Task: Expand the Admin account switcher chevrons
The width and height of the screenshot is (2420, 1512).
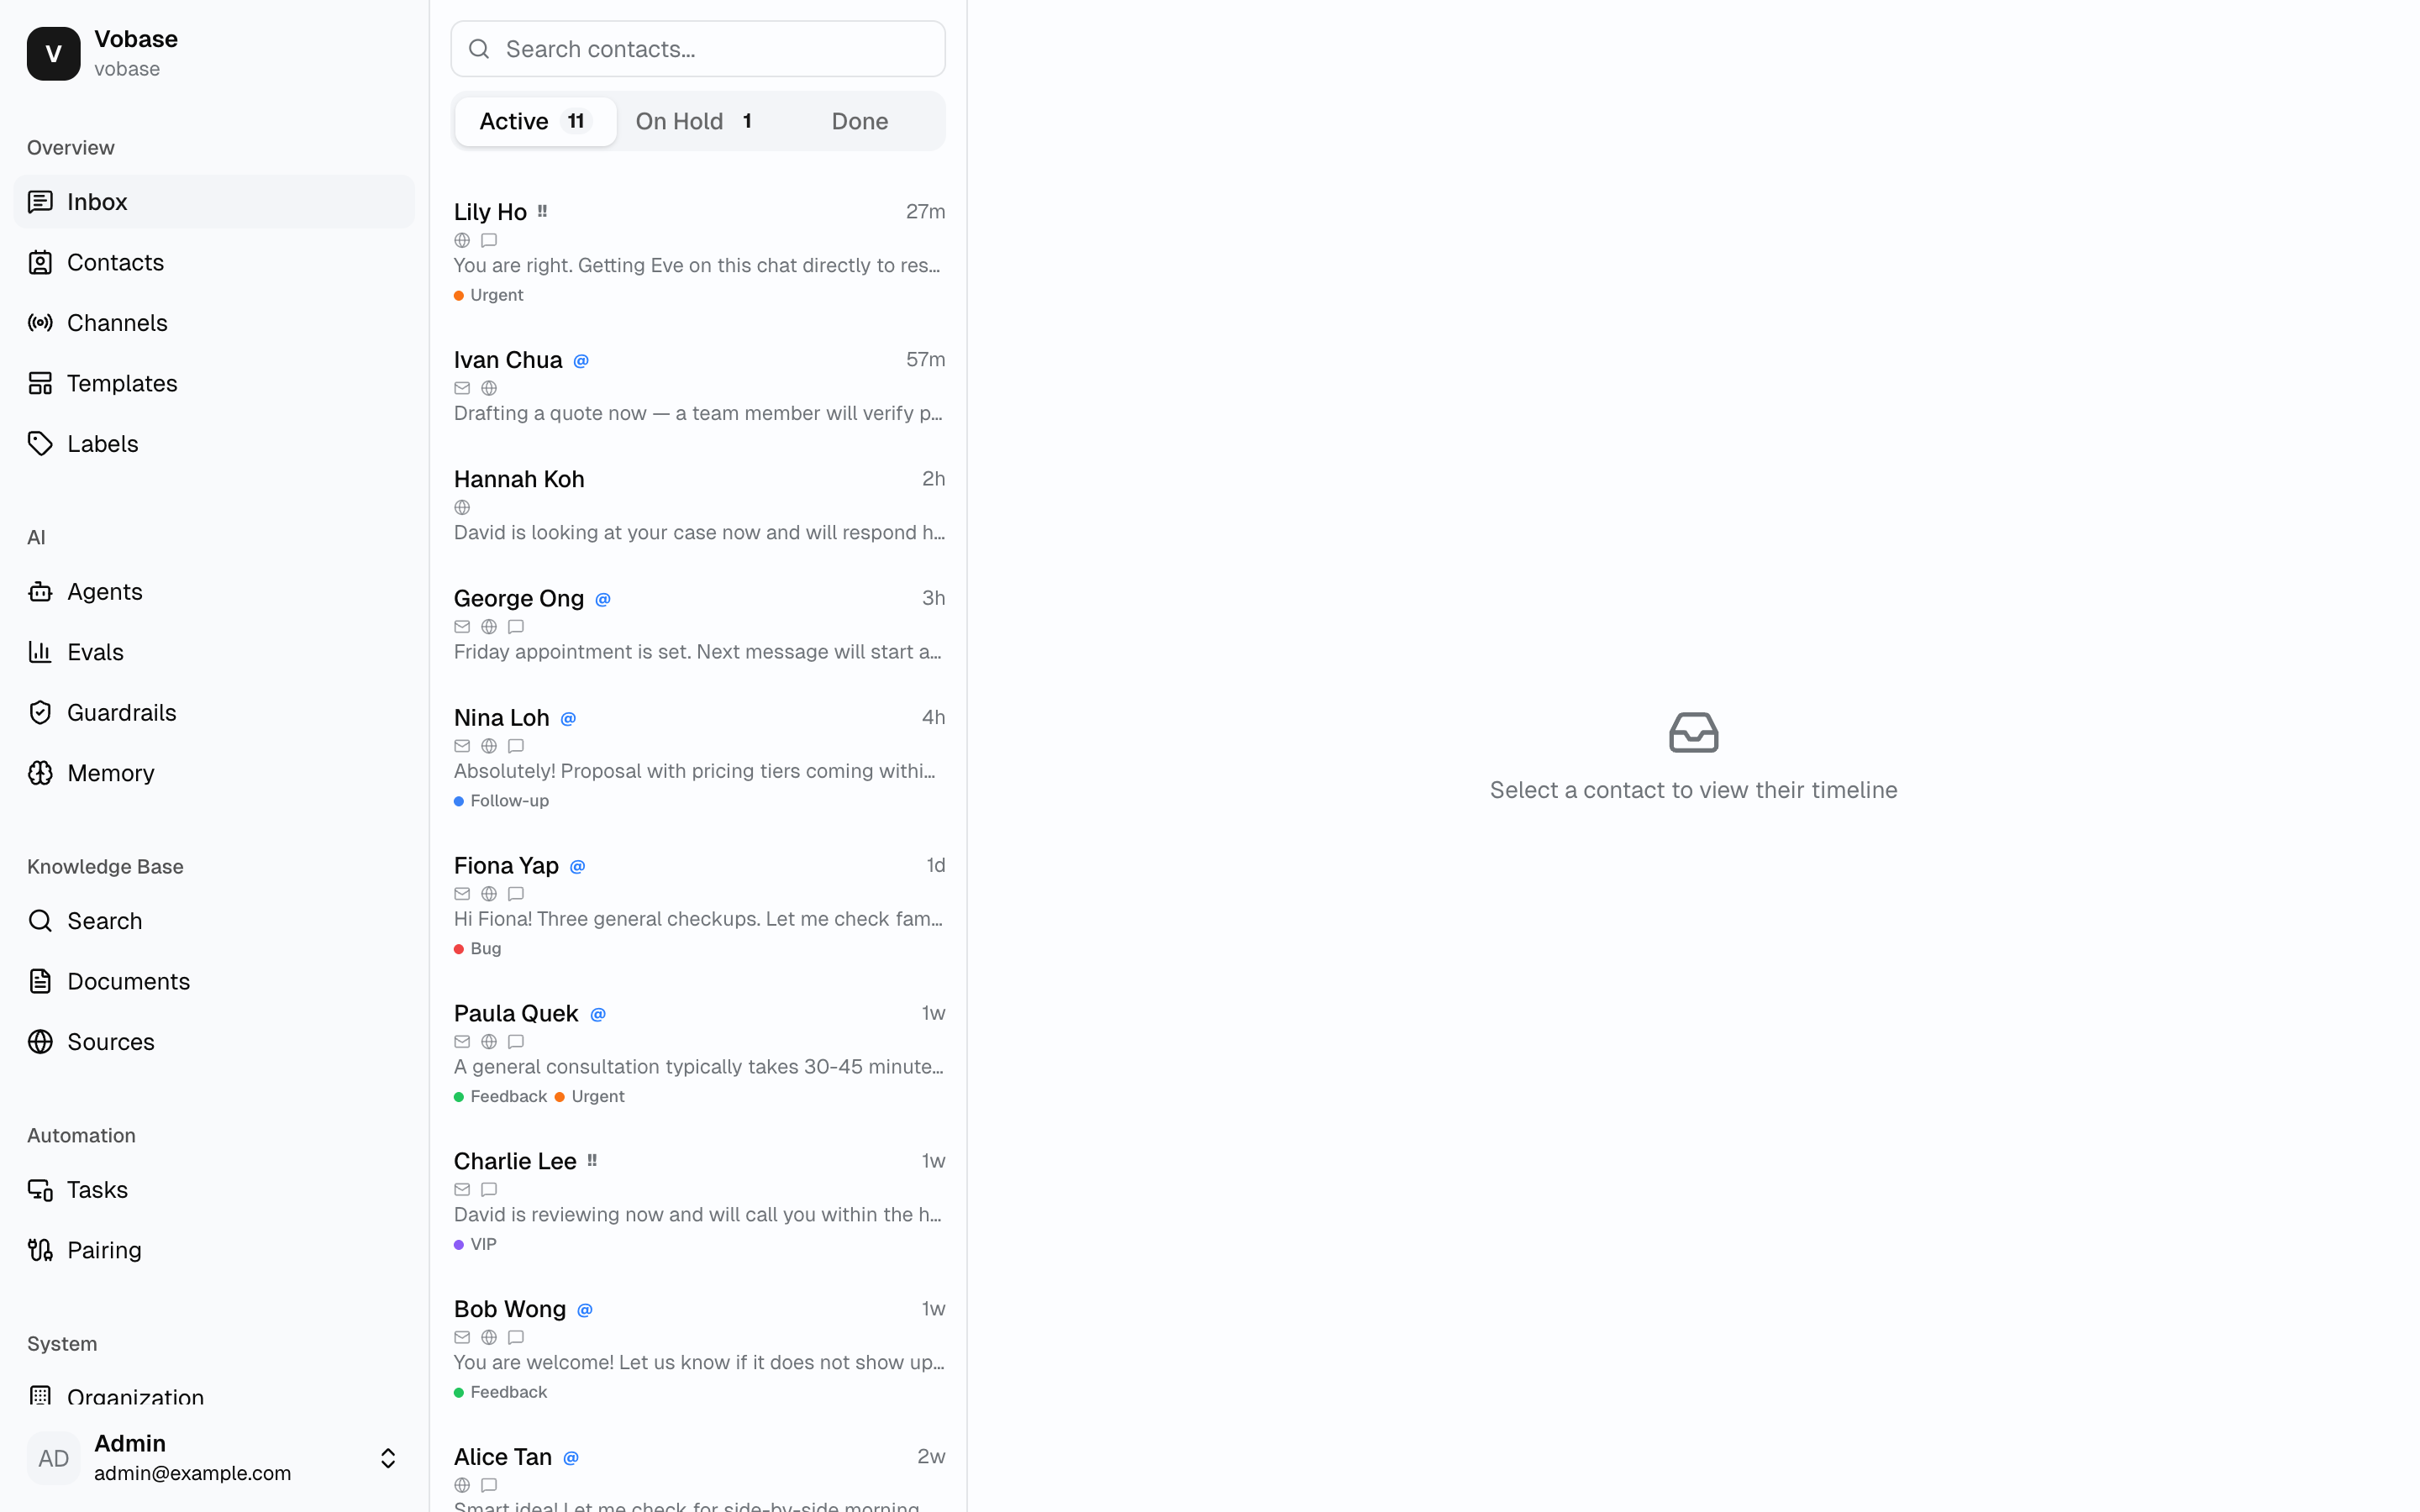Action: tap(388, 1458)
